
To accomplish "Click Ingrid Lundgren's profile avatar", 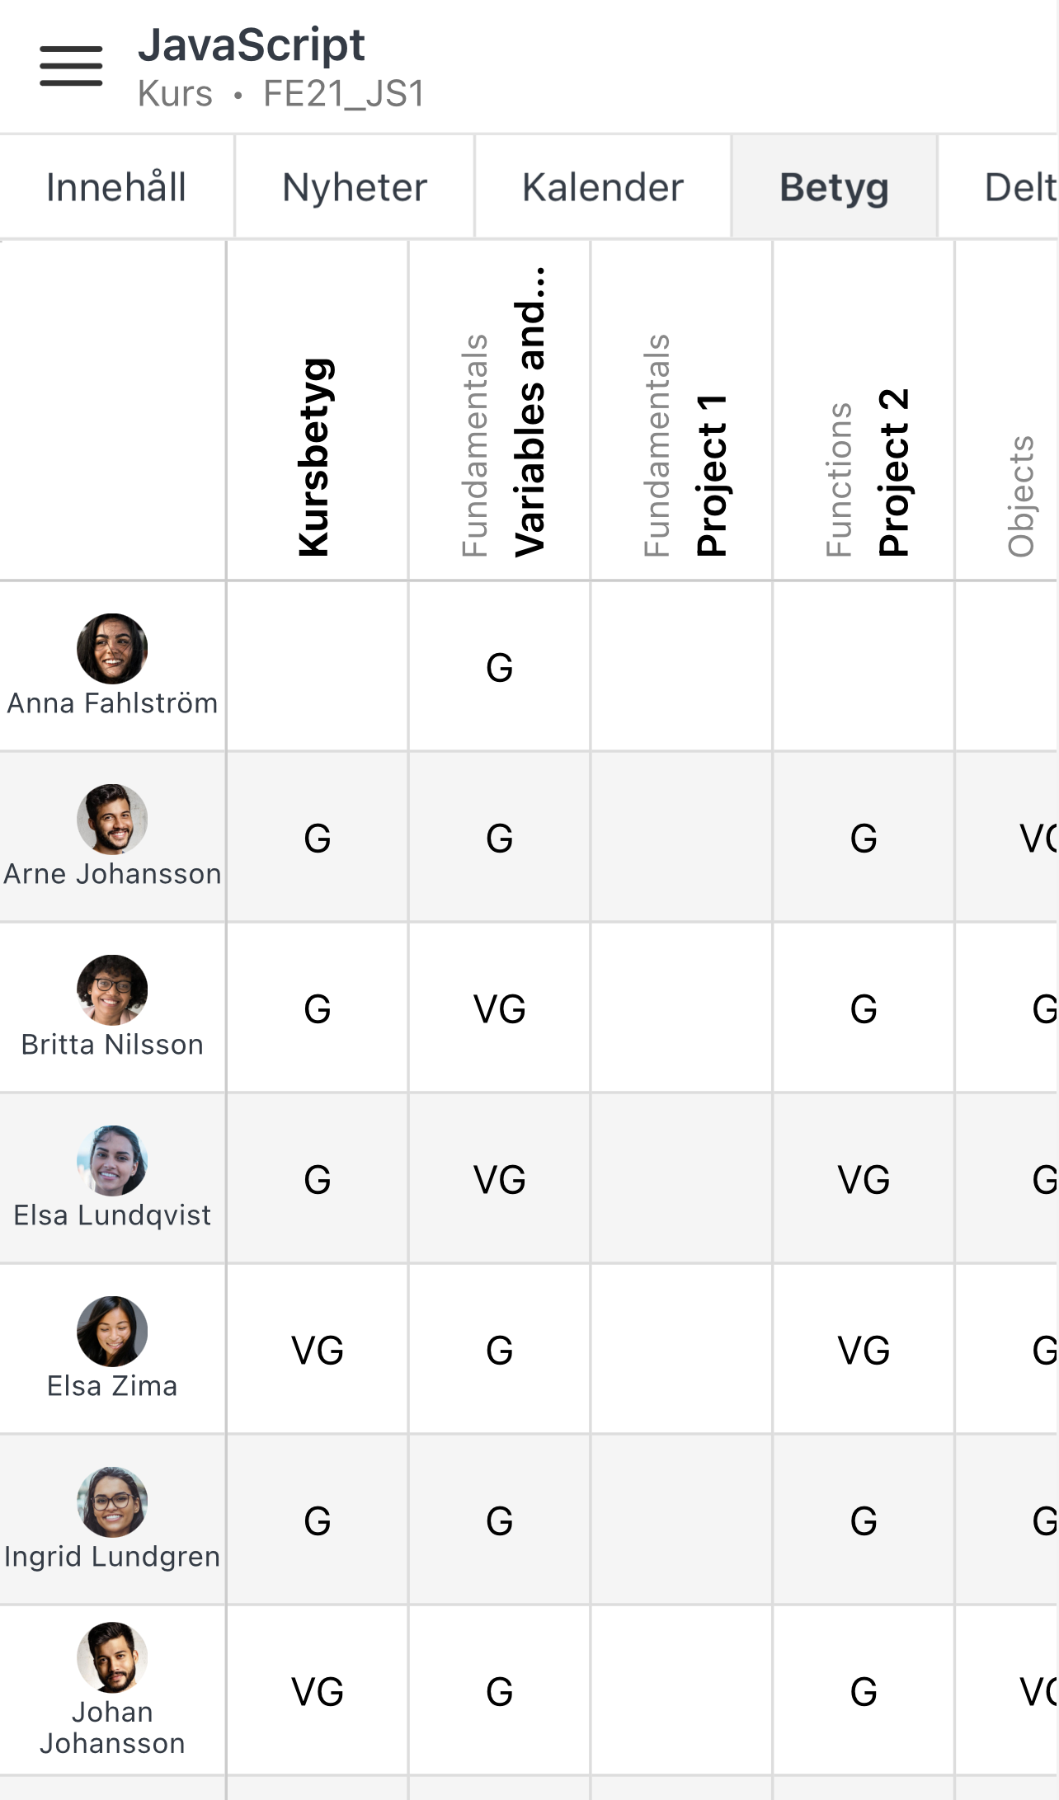I will 112,1502.
